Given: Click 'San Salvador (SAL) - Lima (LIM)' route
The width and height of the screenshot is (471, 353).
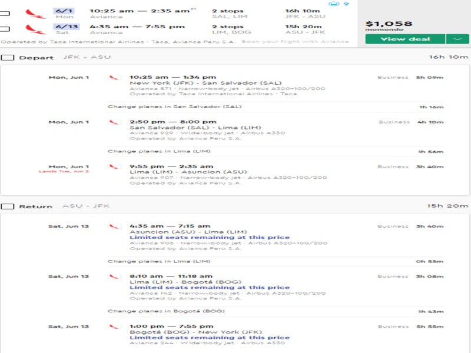Looking at the screenshot, I should tap(195, 128).
